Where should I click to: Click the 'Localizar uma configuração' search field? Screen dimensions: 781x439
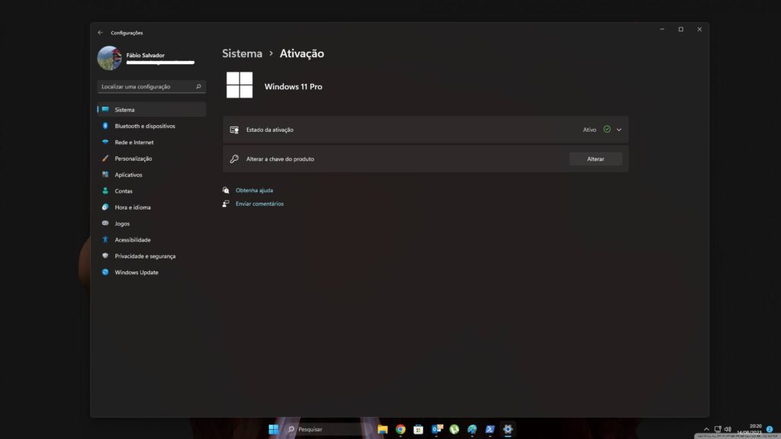coord(152,87)
